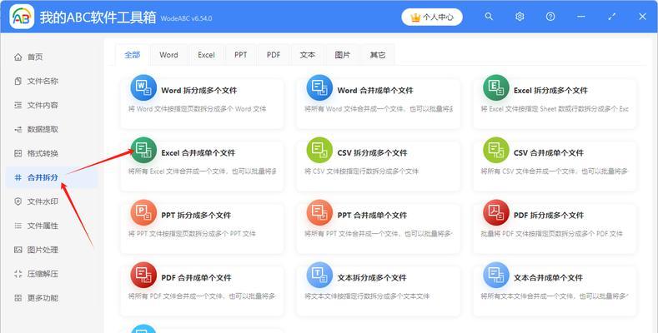Viewport: 658px width, 333px height.
Task: Click the grid icon beside 更多功能
Action: click(18, 298)
